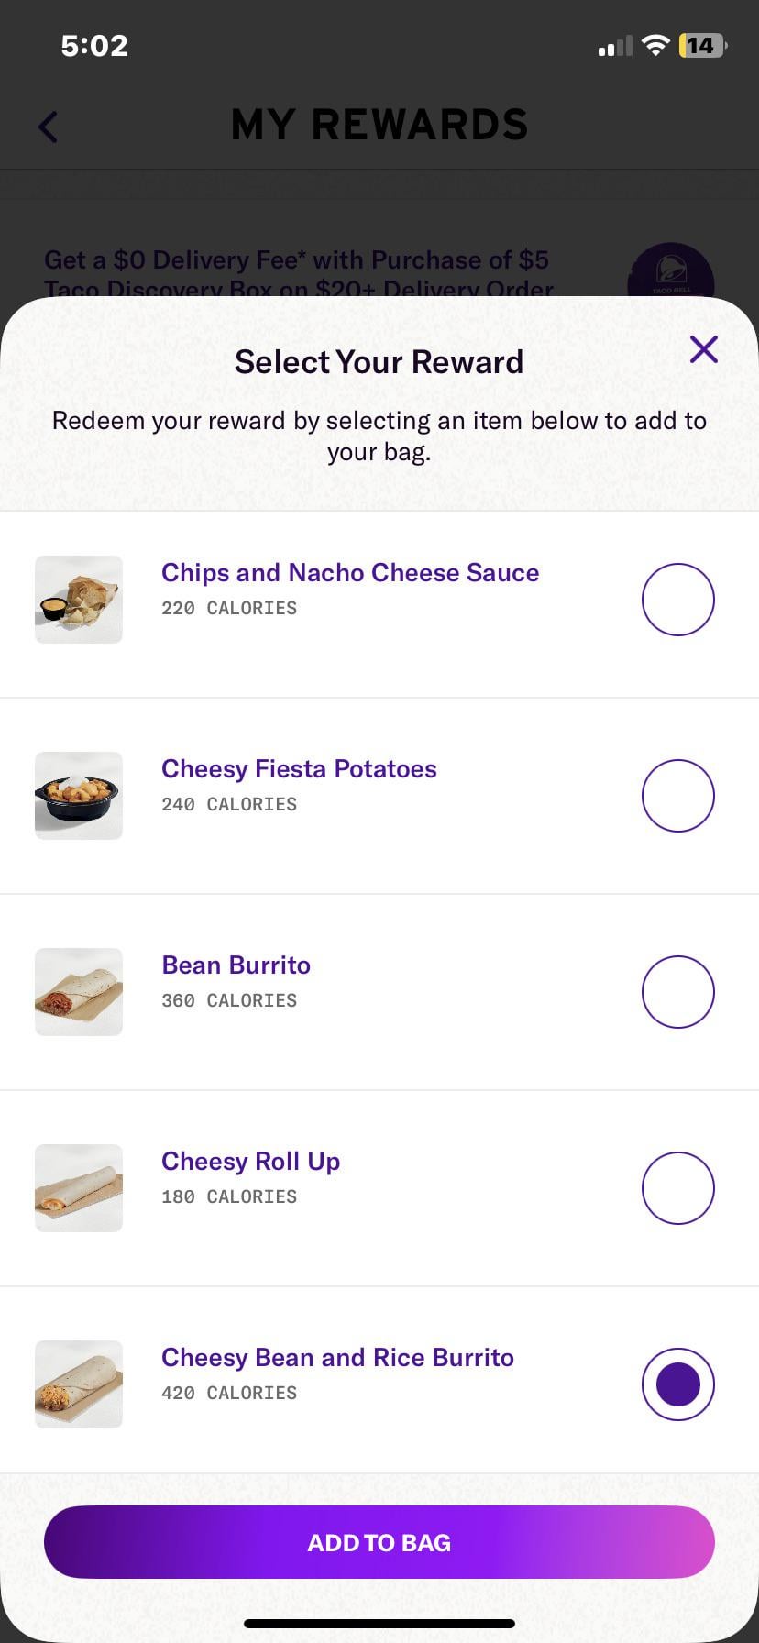This screenshot has width=759, height=1643.
Task: Tap the battery indicator in status bar
Action: pos(701,46)
